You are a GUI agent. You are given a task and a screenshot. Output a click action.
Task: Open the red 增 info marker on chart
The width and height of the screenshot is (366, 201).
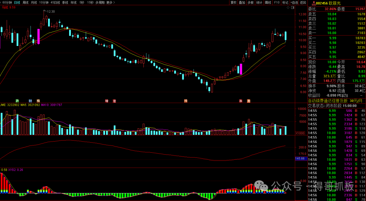pos(107,101)
